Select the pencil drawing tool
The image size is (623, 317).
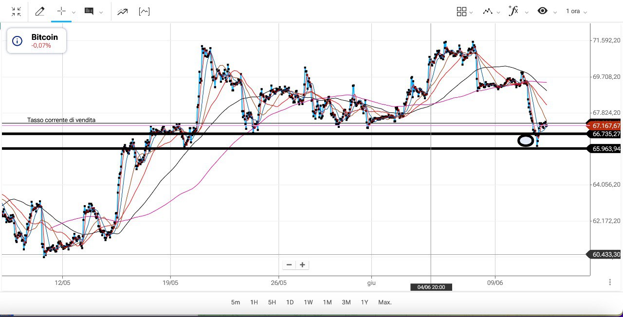coord(40,12)
